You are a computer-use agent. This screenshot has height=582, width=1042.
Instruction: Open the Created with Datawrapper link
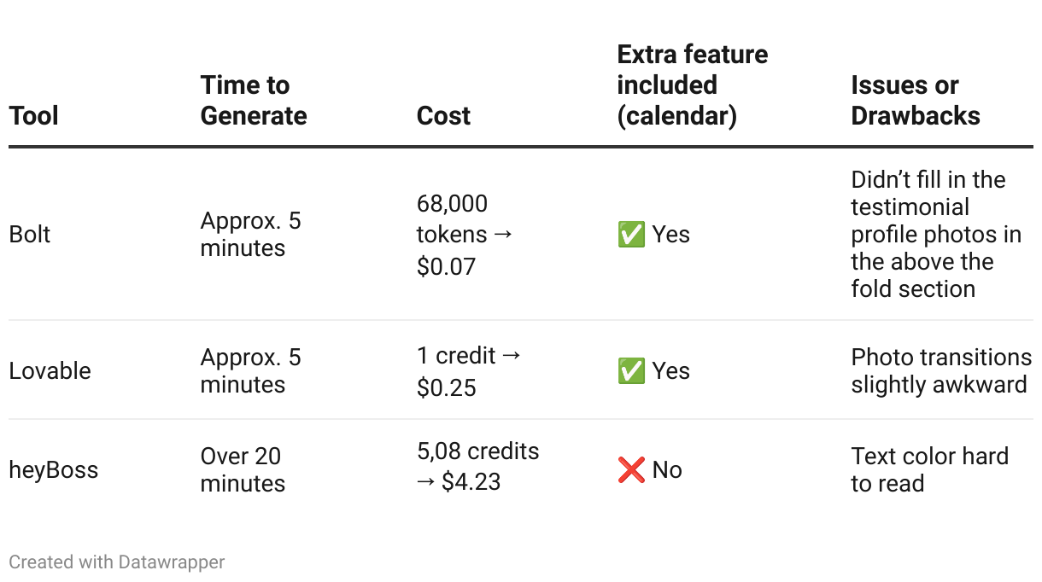117,562
